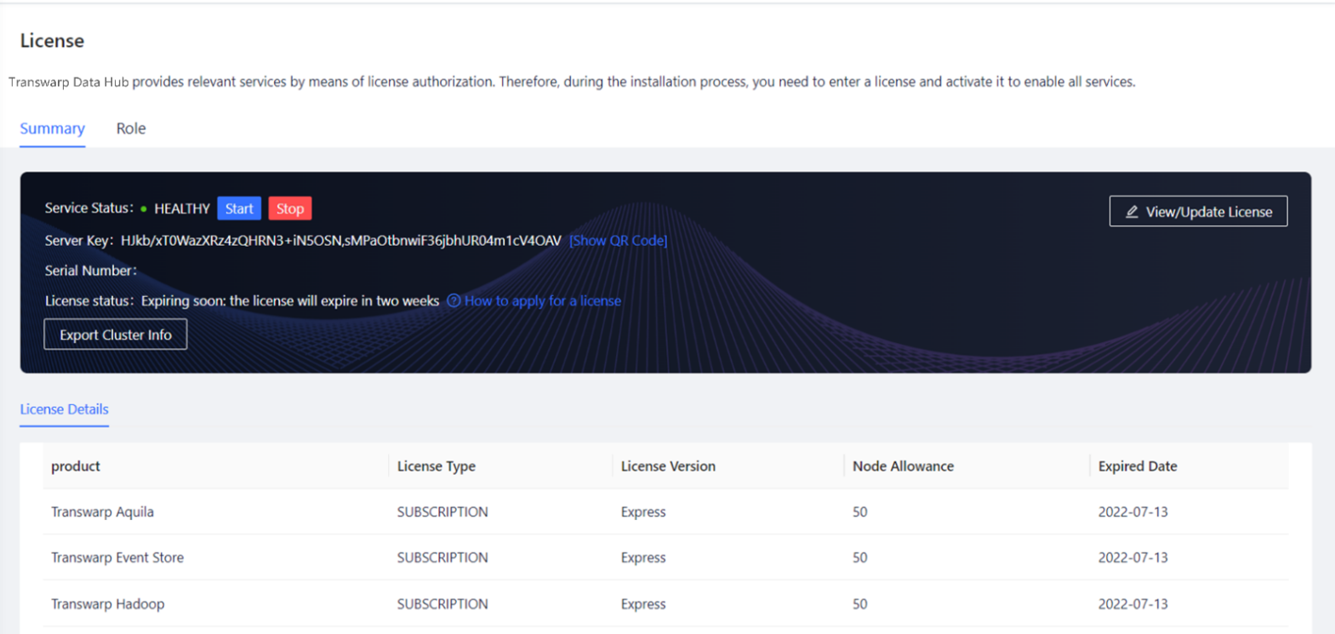This screenshot has height=634, width=1335.
Task: Click the Server Key value text
Action: [341, 241]
